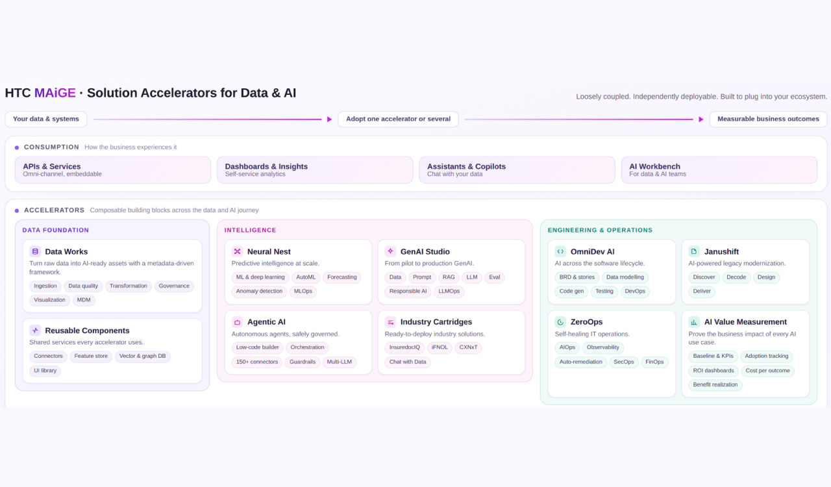Screen dimensions: 831x487
Task: Click the Deliver tag
Action: pos(702,292)
